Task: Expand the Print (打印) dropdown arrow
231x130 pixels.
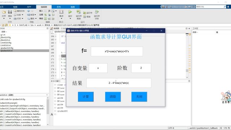Action: pos(22,18)
